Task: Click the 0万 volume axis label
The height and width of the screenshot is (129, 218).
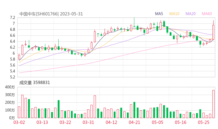Action: 12,118
